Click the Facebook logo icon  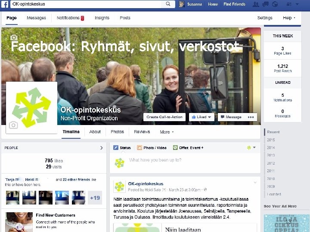point(5,4)
